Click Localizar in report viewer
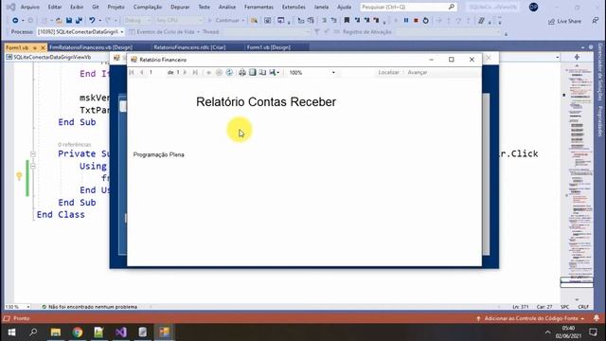 388,72
